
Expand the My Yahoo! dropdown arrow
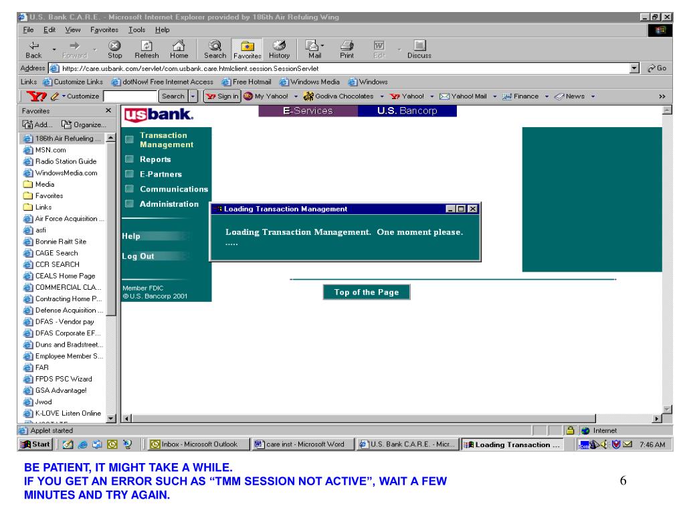(296, 96)
